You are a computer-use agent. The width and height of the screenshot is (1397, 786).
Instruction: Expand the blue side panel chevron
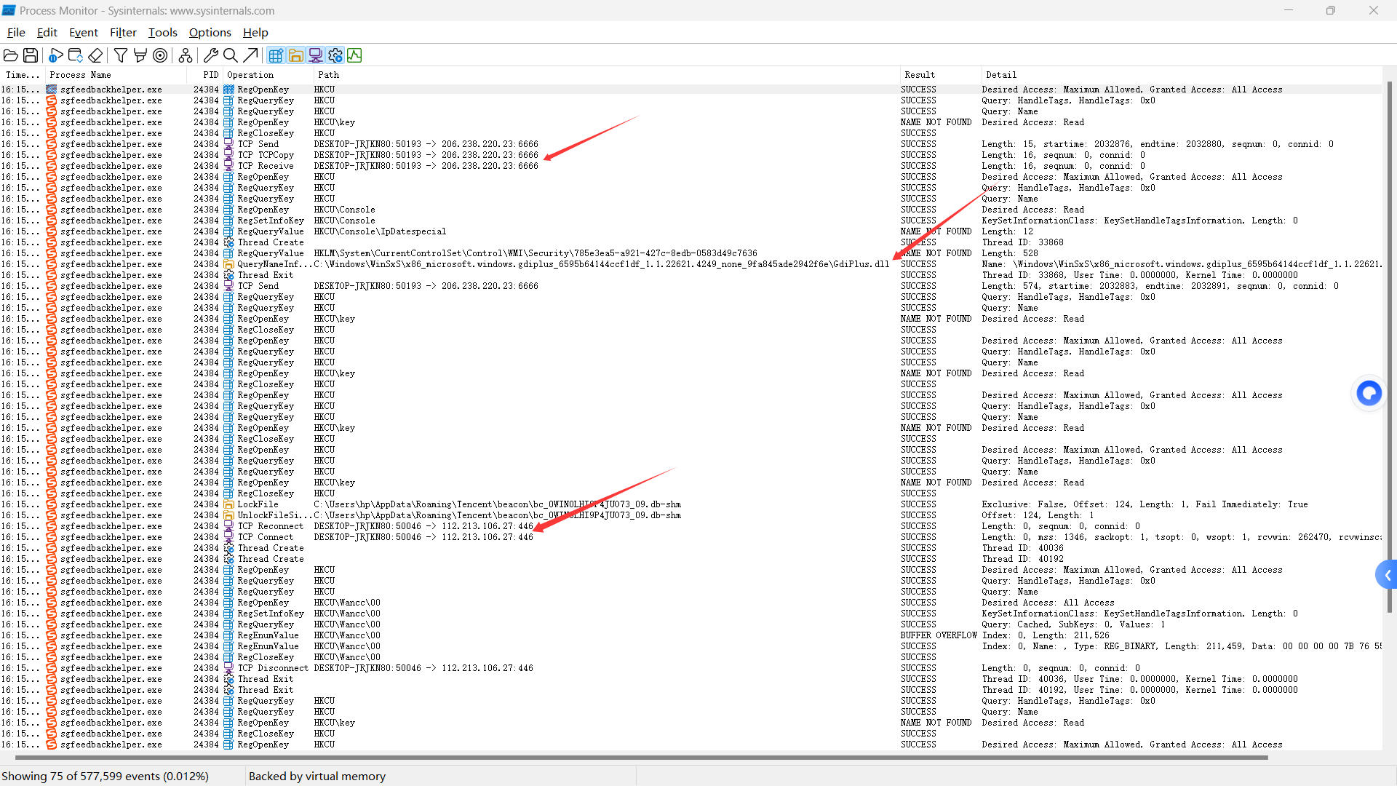point(1387,576)
